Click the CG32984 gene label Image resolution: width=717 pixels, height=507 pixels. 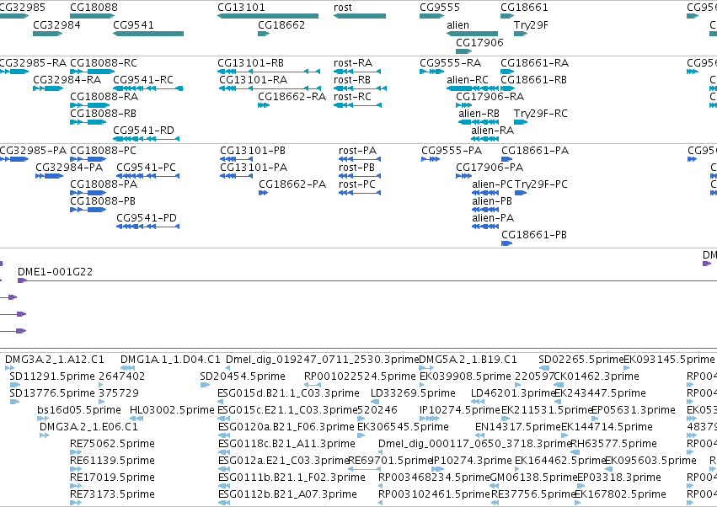point(56,24)
